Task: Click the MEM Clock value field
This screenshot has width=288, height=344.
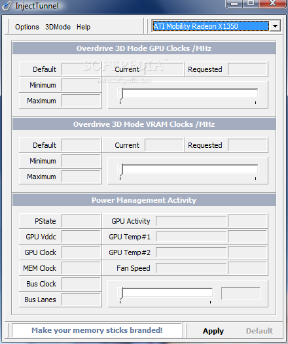Action: click(x=81, y=268)
